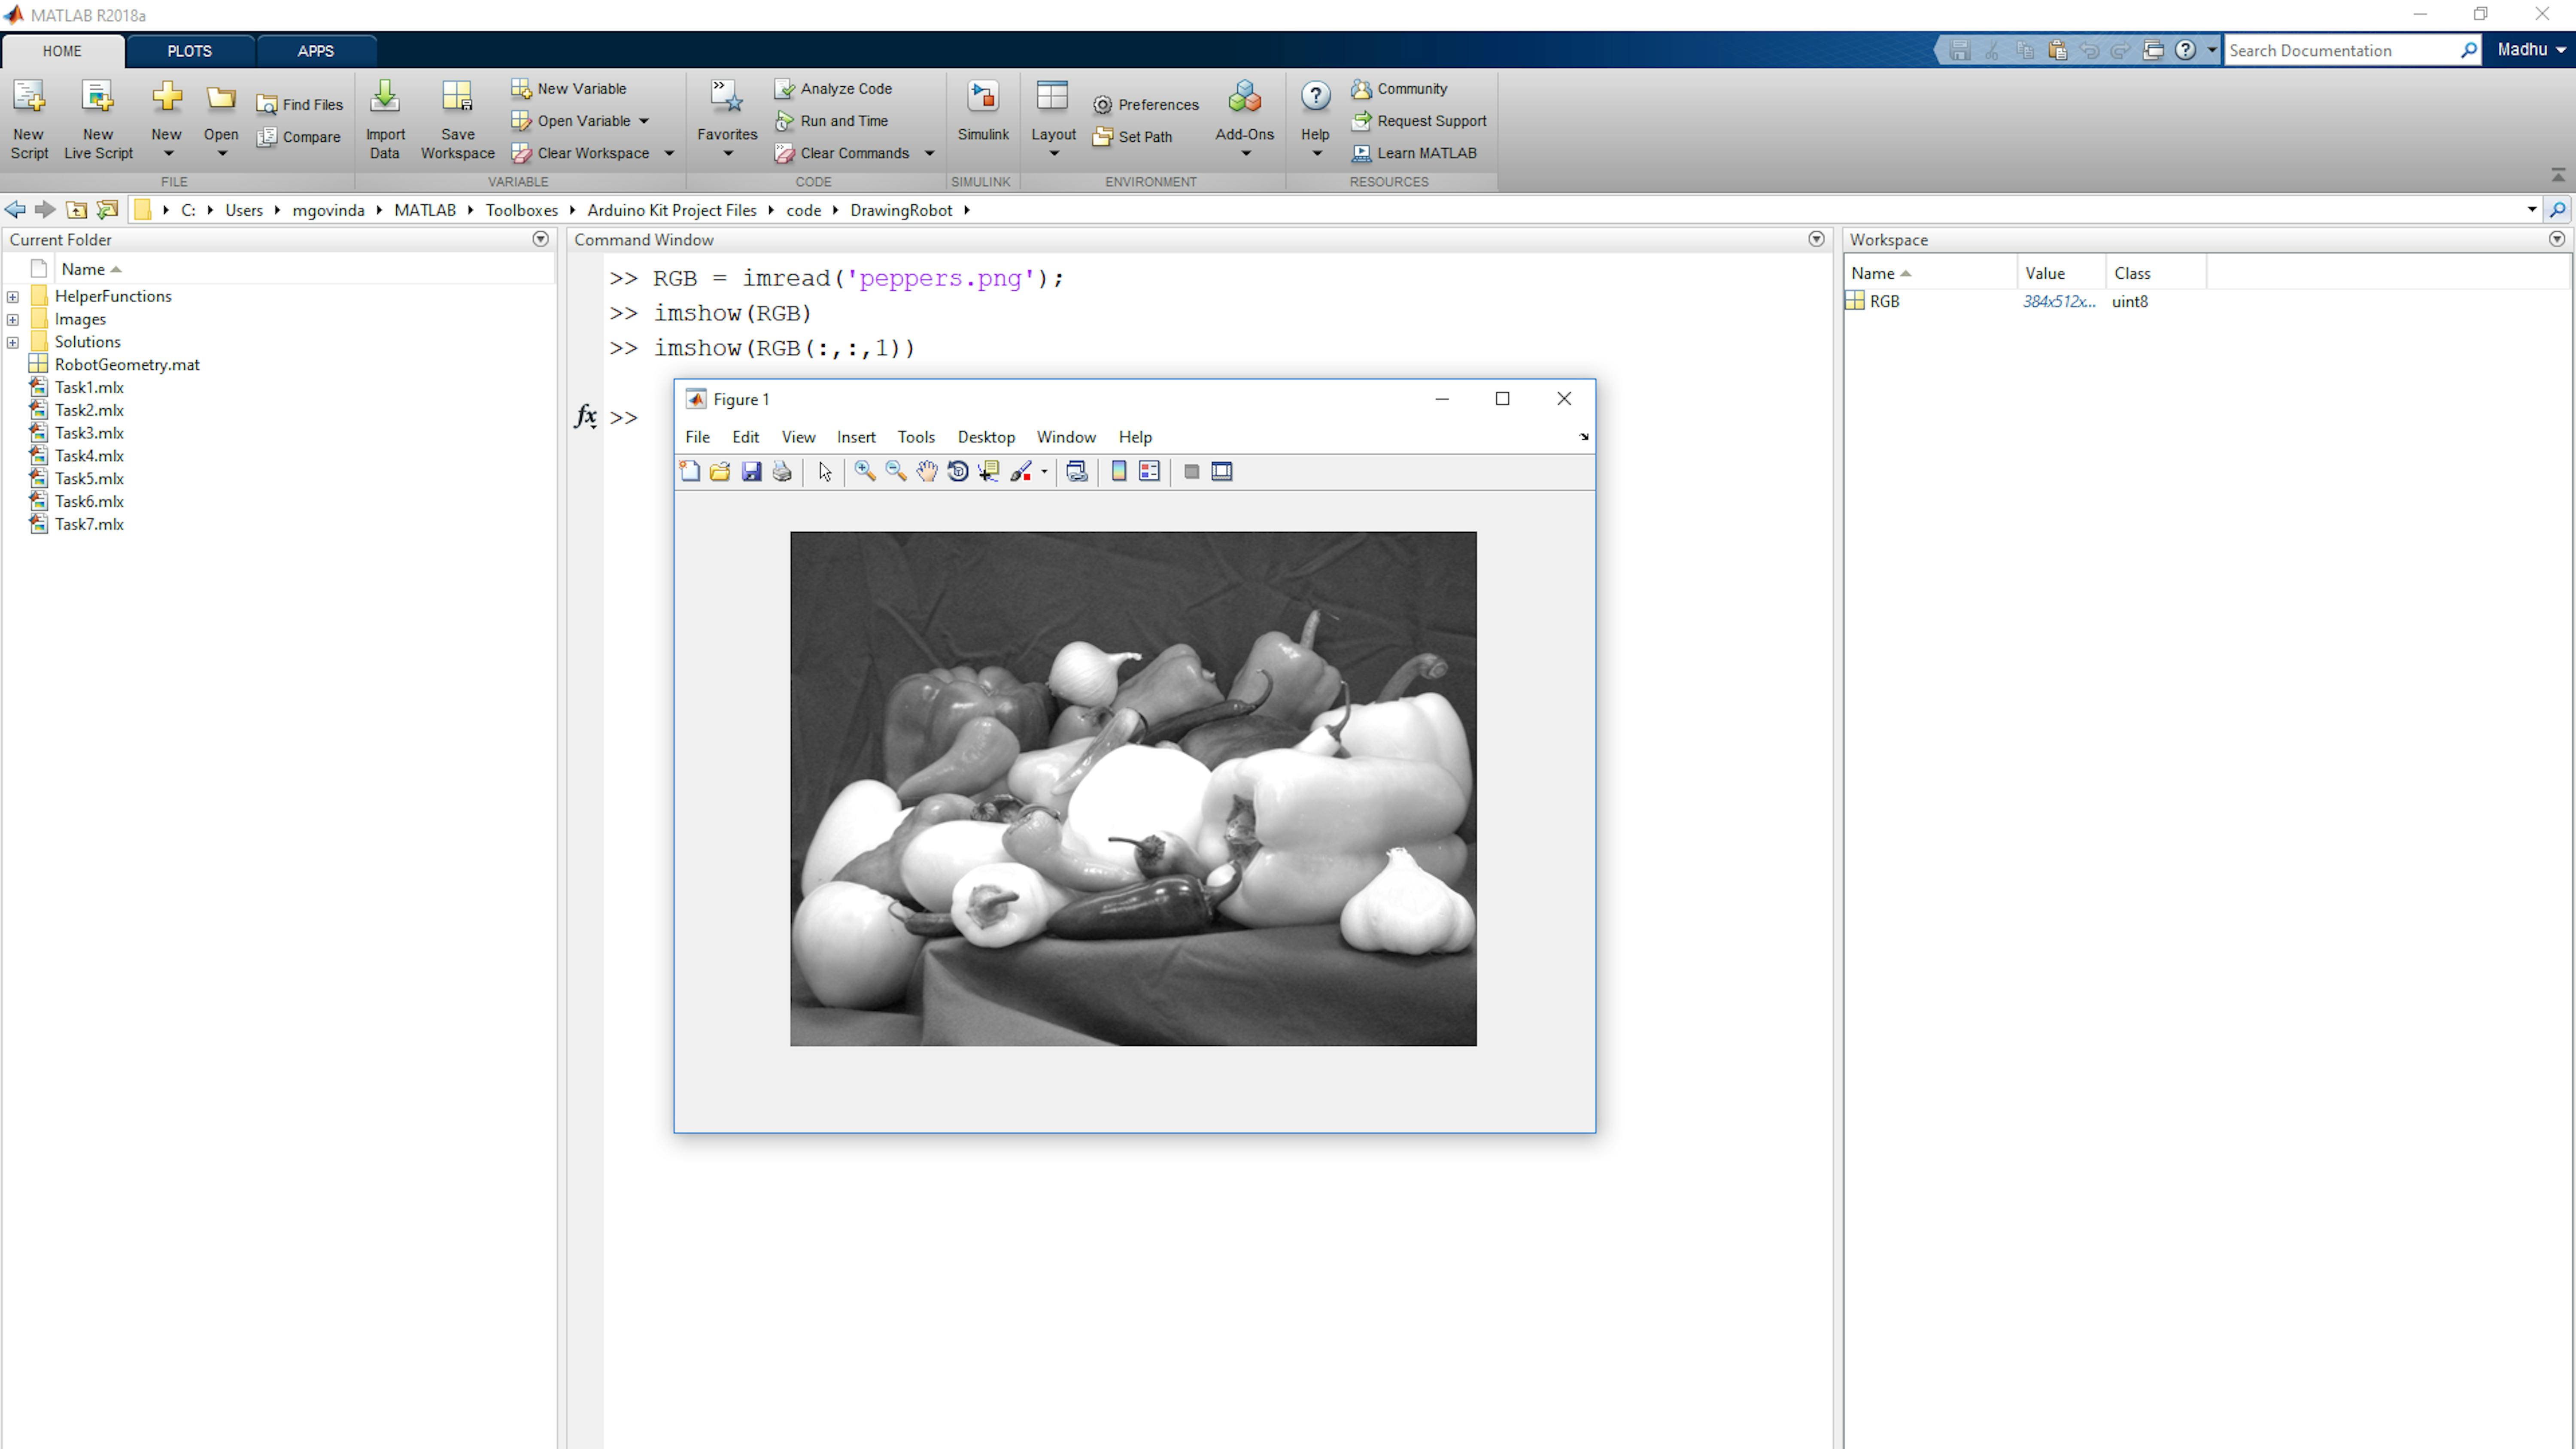This screenshot has height=1449, width=2576.
Task: Expand the HelperFunctions folder
Action: click(x=13, y=297)
